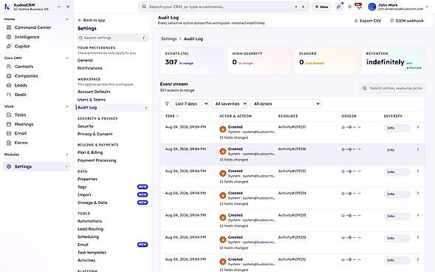Screen dimensions: 435x272
Task: Open Lead Routing settings
Action: (x=90, y=229)
